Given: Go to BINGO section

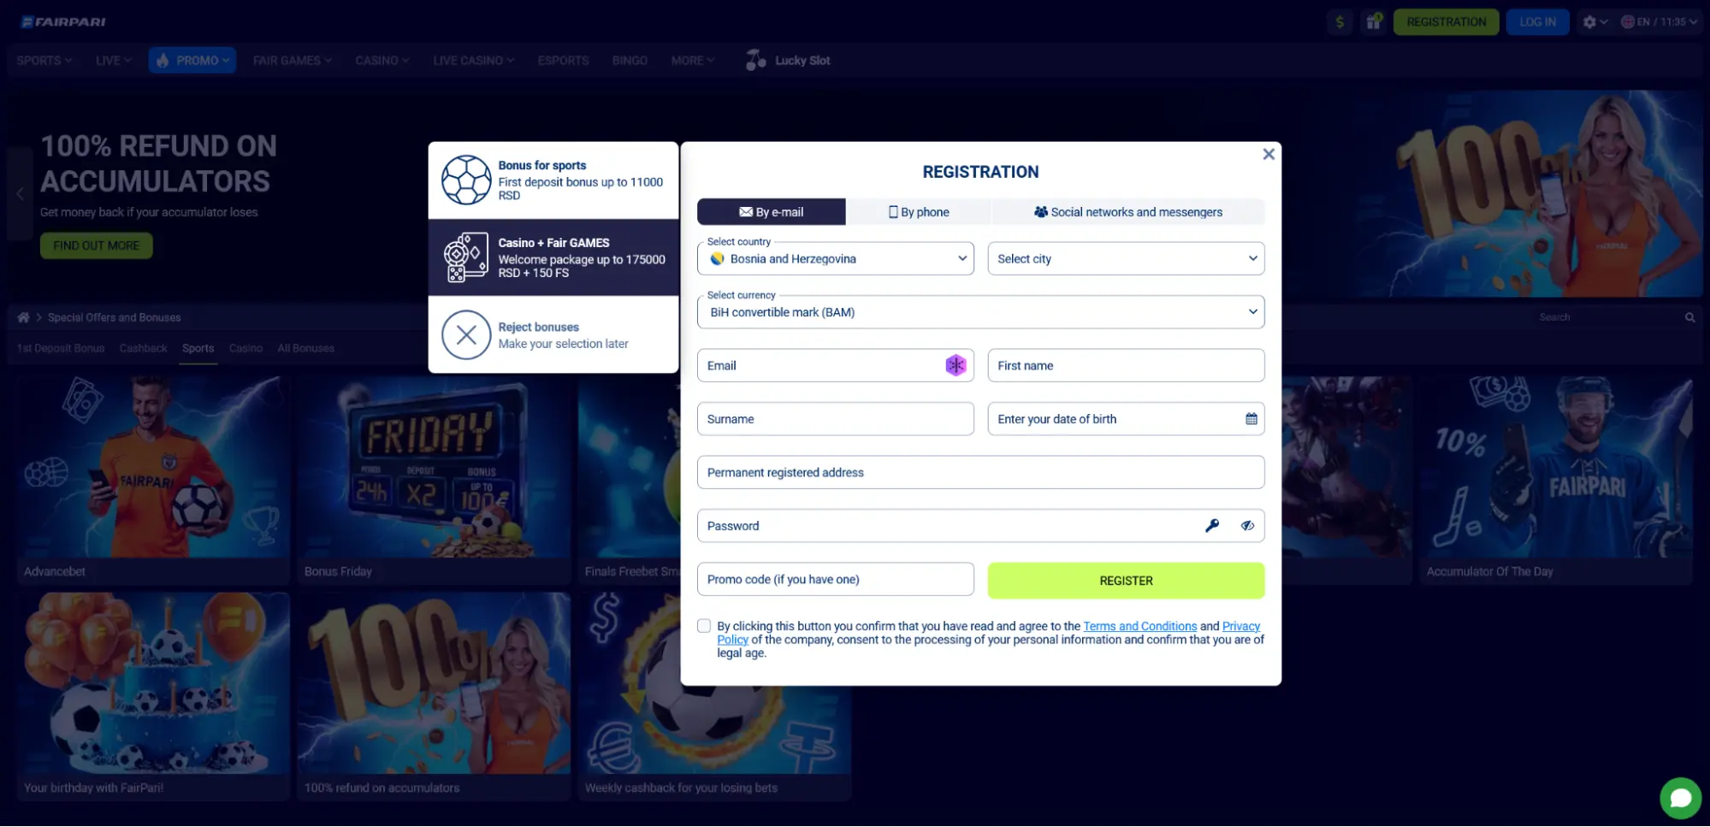Looking at the screenshot, I should pyautogui.click(x=630, y=61).
